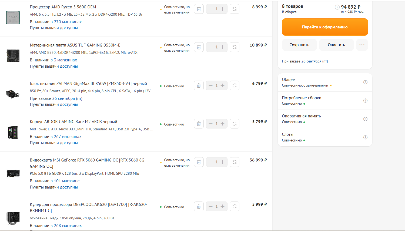Viewport: 405px width, 231px height.
Task: Replace the ASUS TUF GAMING motherboard
Action: (234, 47)
